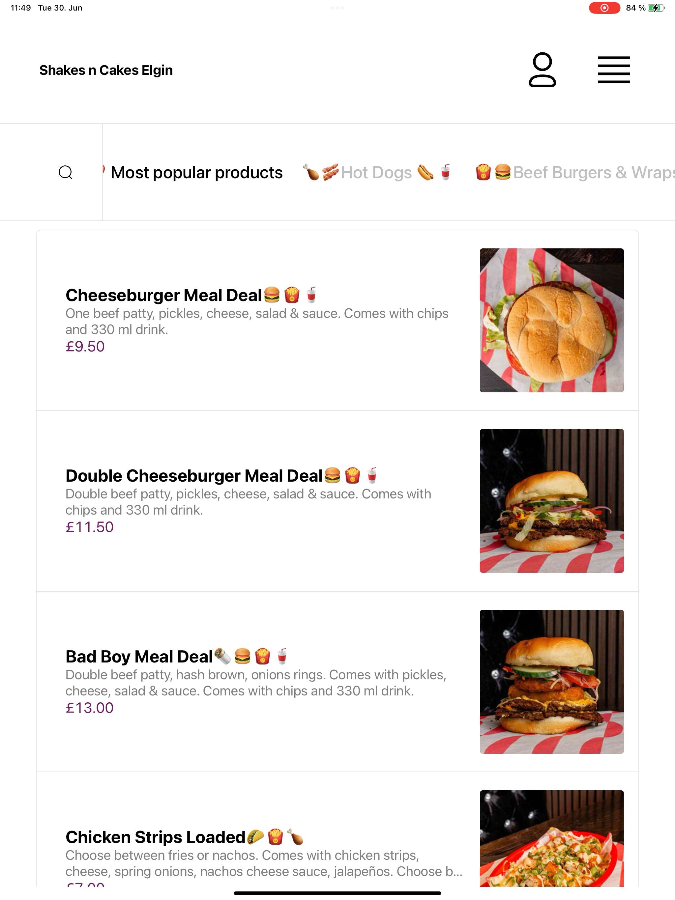Choose Double Cheeseburger Meal Deal
The width and height of the screenshot is (675, 900).
[337, 501]
